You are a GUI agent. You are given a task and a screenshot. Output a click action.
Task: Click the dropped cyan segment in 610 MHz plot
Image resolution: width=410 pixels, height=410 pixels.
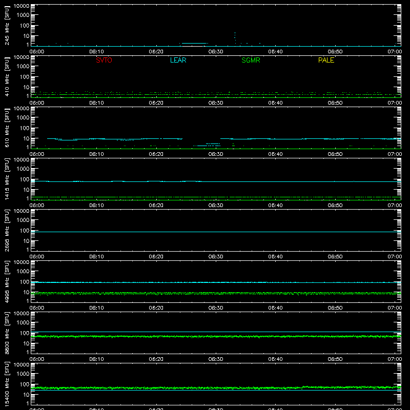tap(208, 145)
